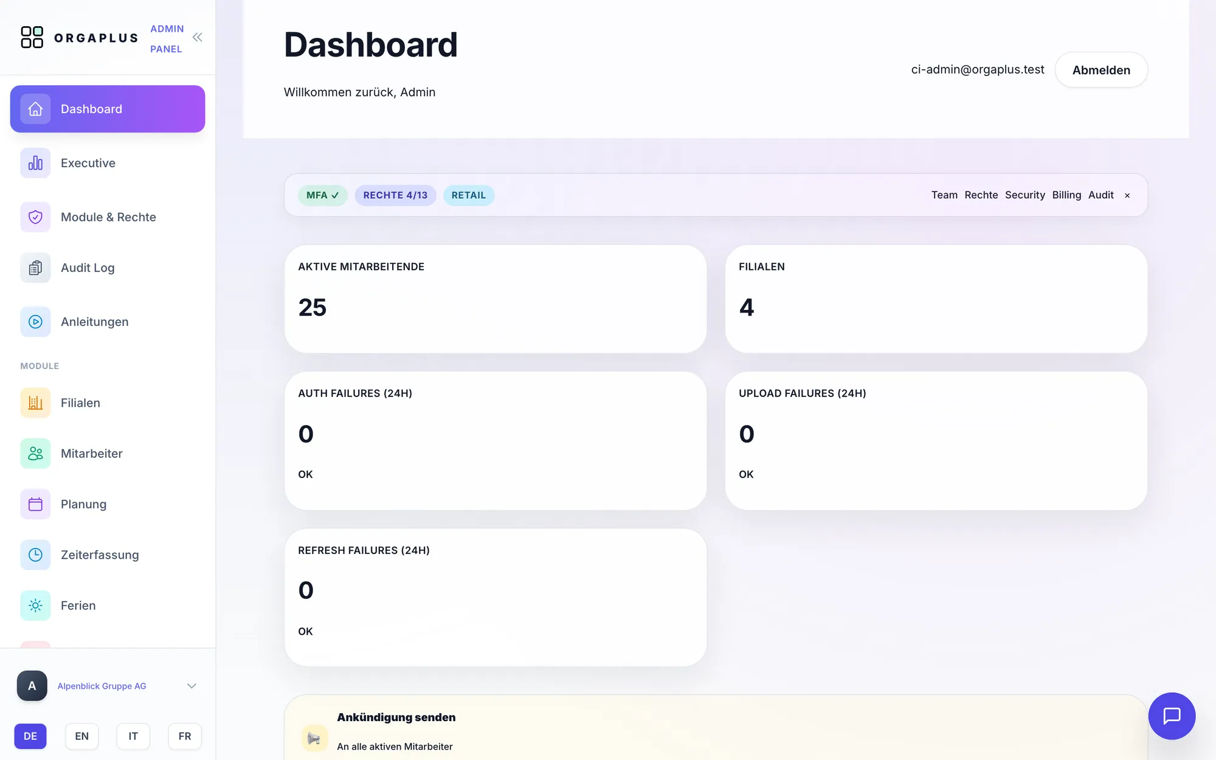Switch language to DE
The image size is (1216, 760).
click(x=30, y=736)
